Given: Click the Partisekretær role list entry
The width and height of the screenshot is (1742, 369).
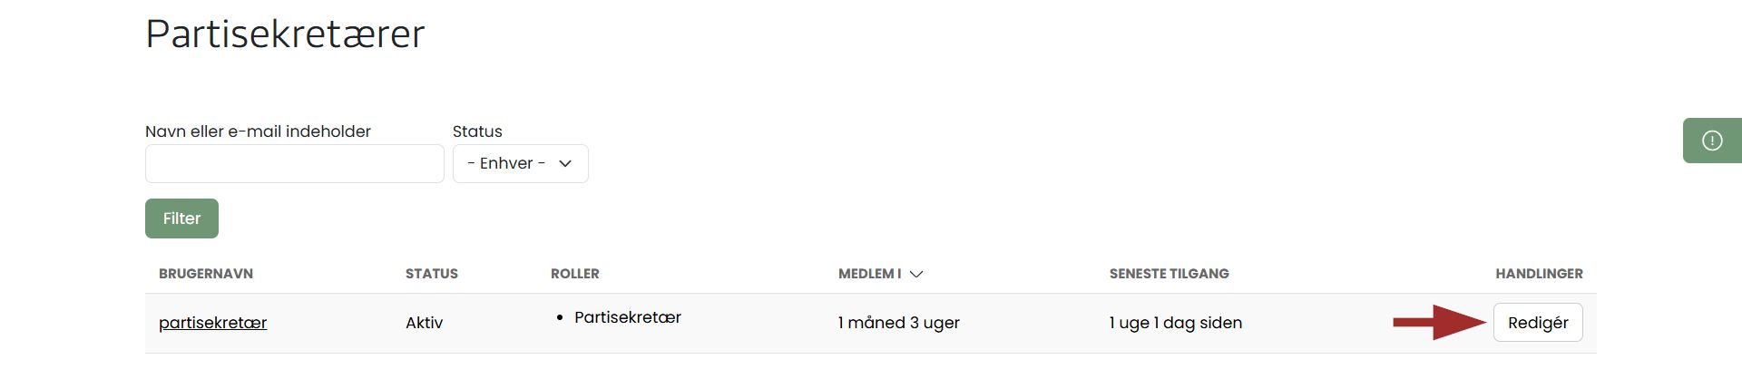Looking at the screenshot, I should click(x=627, y=317).
